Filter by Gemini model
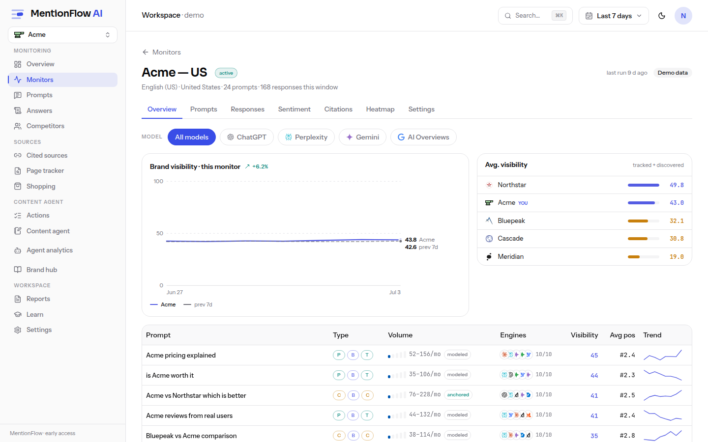The height and width of the screenshot is (442, 708). 362,137
